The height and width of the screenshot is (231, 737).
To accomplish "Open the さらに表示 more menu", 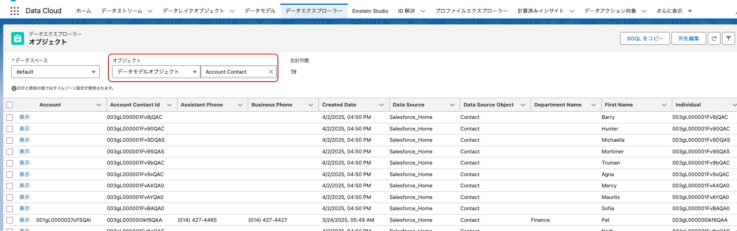I will (x=674, y=11).
